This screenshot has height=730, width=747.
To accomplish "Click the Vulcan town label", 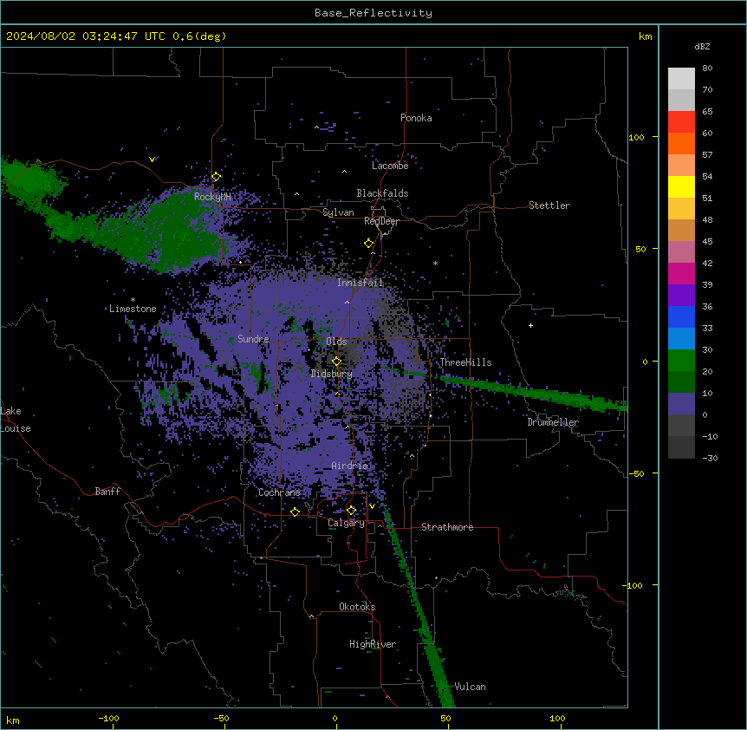I will pos(471,687).
